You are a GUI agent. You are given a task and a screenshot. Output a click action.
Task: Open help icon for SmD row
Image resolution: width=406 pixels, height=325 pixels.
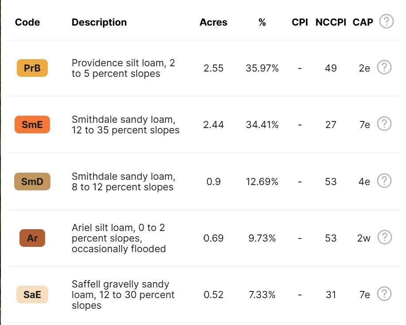click(x=384, y=181)
